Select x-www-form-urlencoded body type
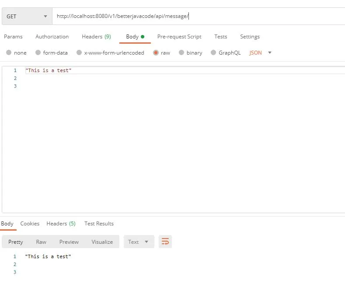Viewport: 345px width, 294px height. pyautogui.click(x=79, y=53)
